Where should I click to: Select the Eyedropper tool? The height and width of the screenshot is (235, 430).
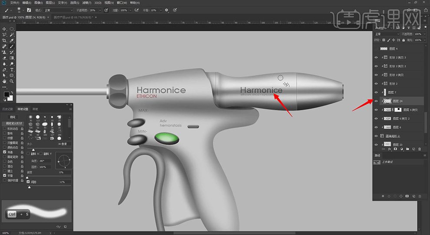(x=12, y=40)
